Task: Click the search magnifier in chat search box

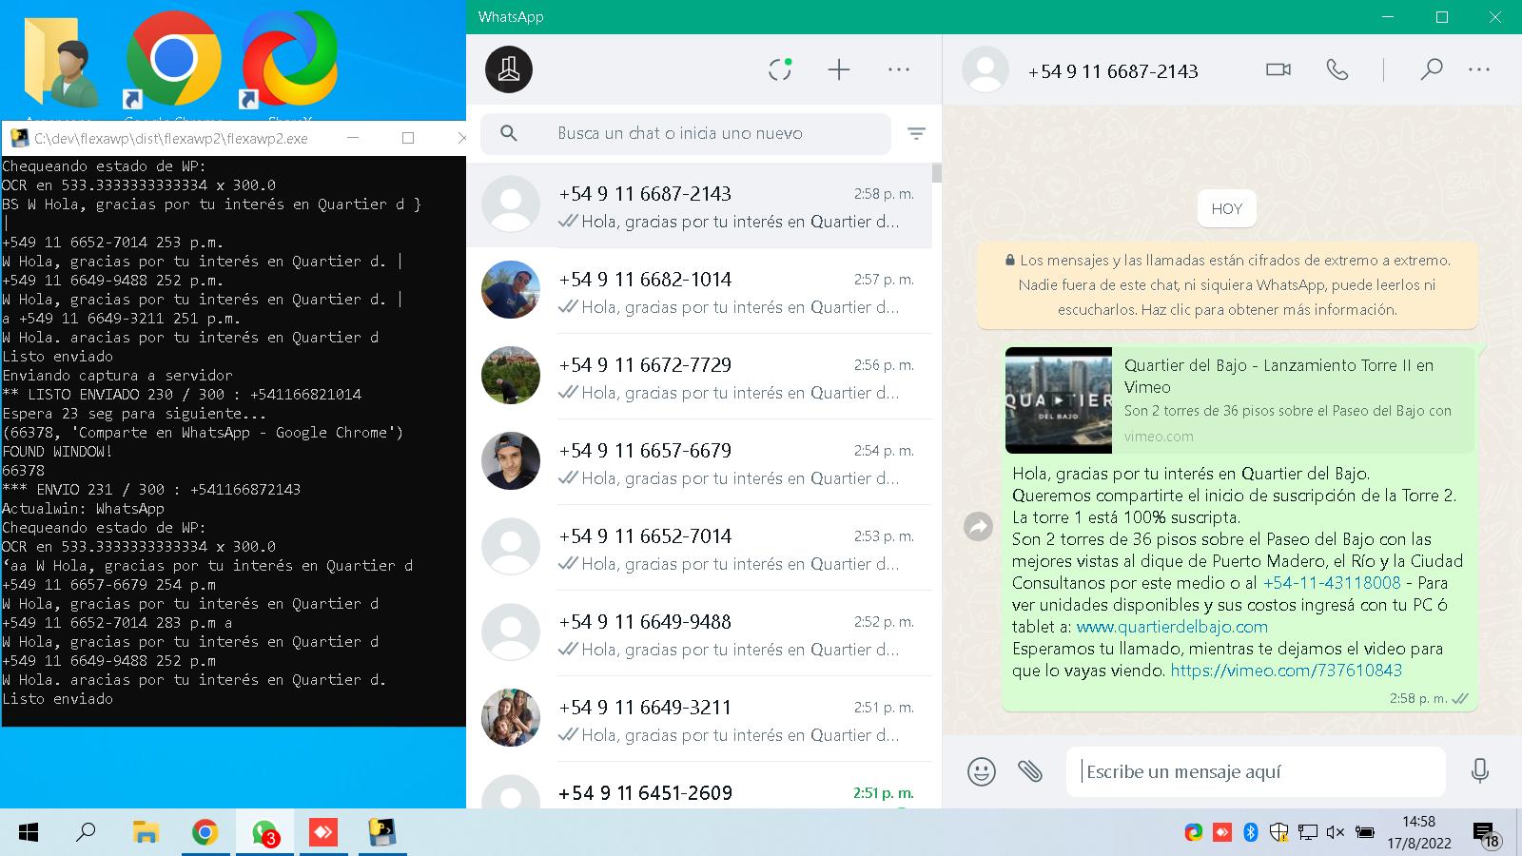Action: click(x=509, y=133)
